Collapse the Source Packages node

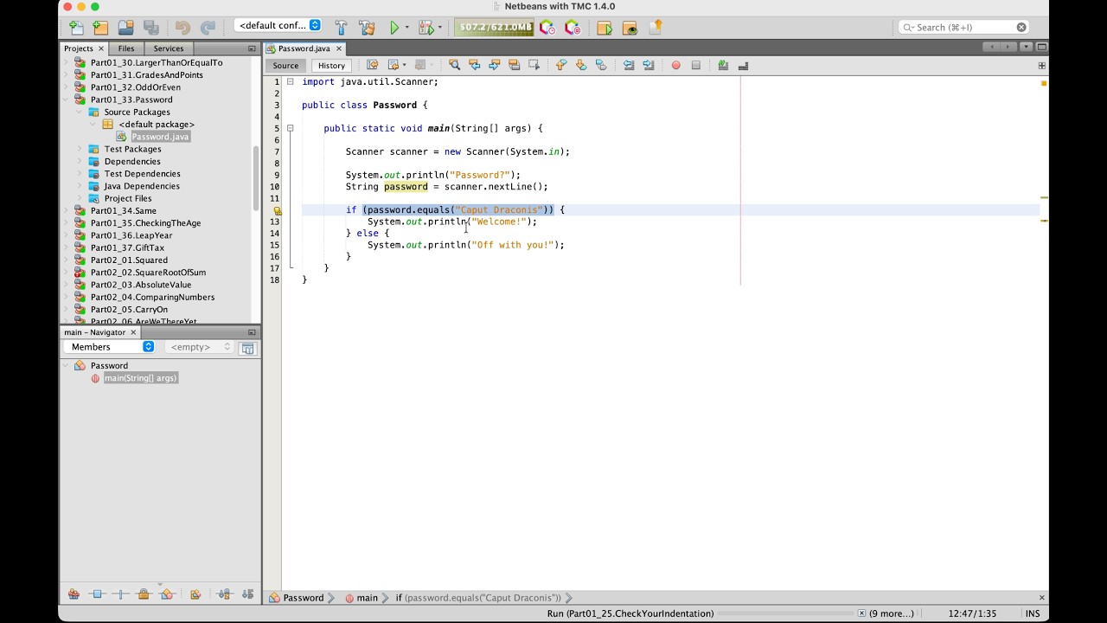(80, 112)
